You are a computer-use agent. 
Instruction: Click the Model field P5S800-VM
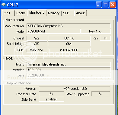[x=53, y=31]
